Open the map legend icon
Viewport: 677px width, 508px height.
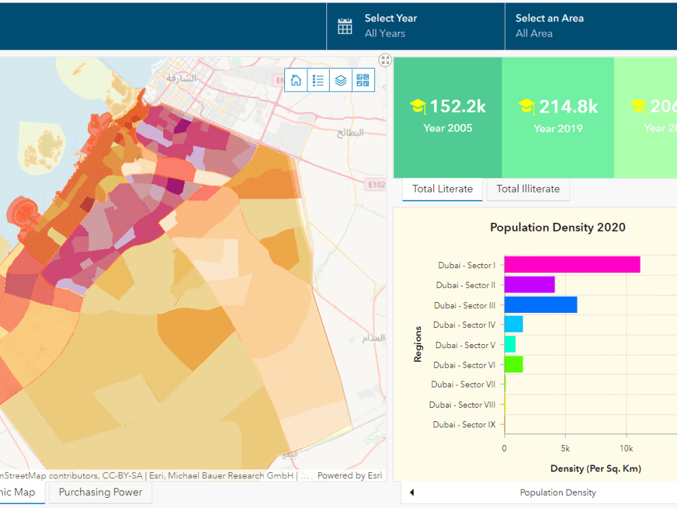(318, 80)
